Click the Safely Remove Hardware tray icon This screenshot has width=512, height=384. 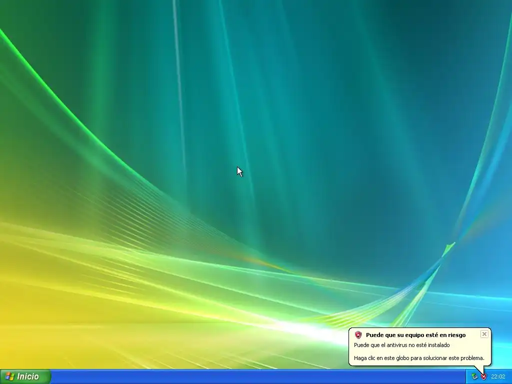click(474, 377)
